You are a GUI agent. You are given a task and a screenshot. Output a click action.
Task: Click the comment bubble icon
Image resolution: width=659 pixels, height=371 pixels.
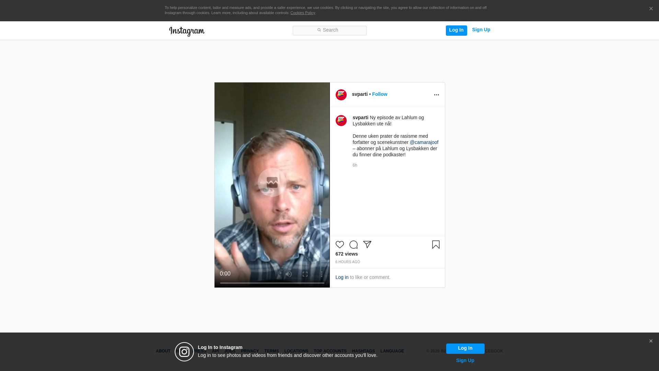click(x=354, y=244)
